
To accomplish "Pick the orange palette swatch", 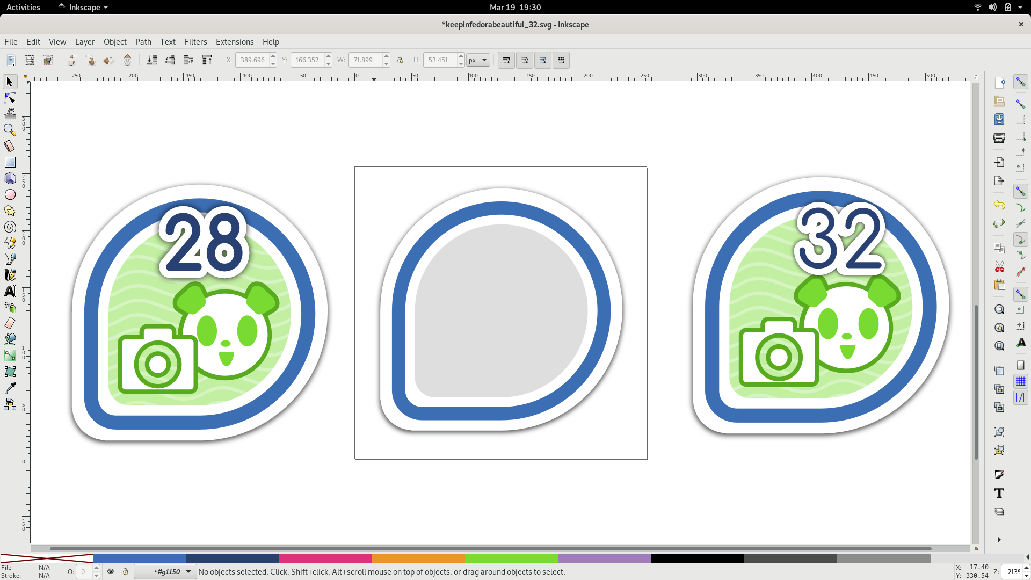I will point(418,559).
